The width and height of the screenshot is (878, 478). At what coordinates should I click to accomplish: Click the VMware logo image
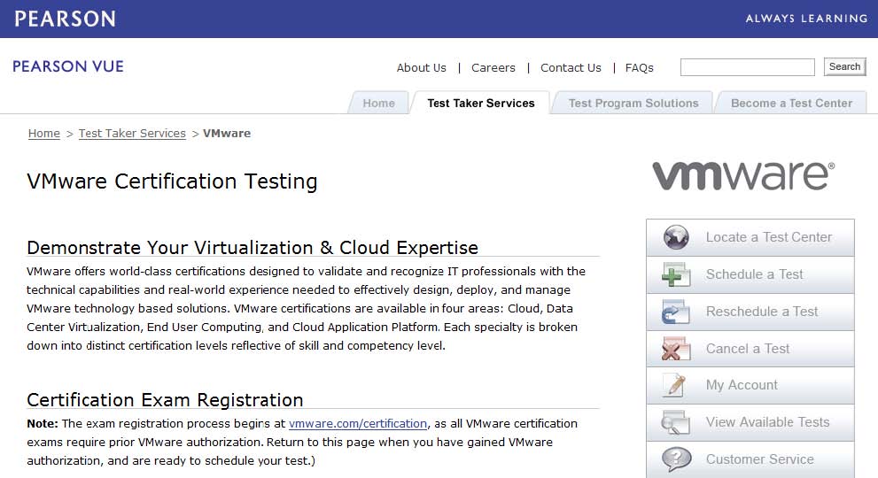point(742,174)
